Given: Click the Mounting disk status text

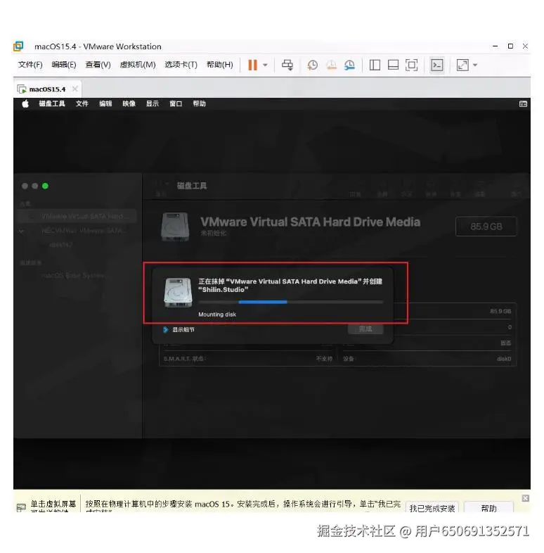Looking at the screenshot, I should click(217, 314).
